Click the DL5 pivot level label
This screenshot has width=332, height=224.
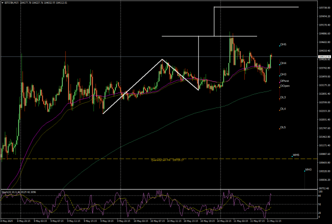point(283,127)
